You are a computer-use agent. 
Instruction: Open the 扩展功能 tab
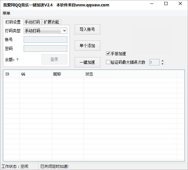pyautogui.click(x=52, y=22)
